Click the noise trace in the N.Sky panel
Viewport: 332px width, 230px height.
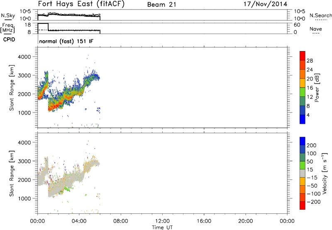tap(69, 15)
